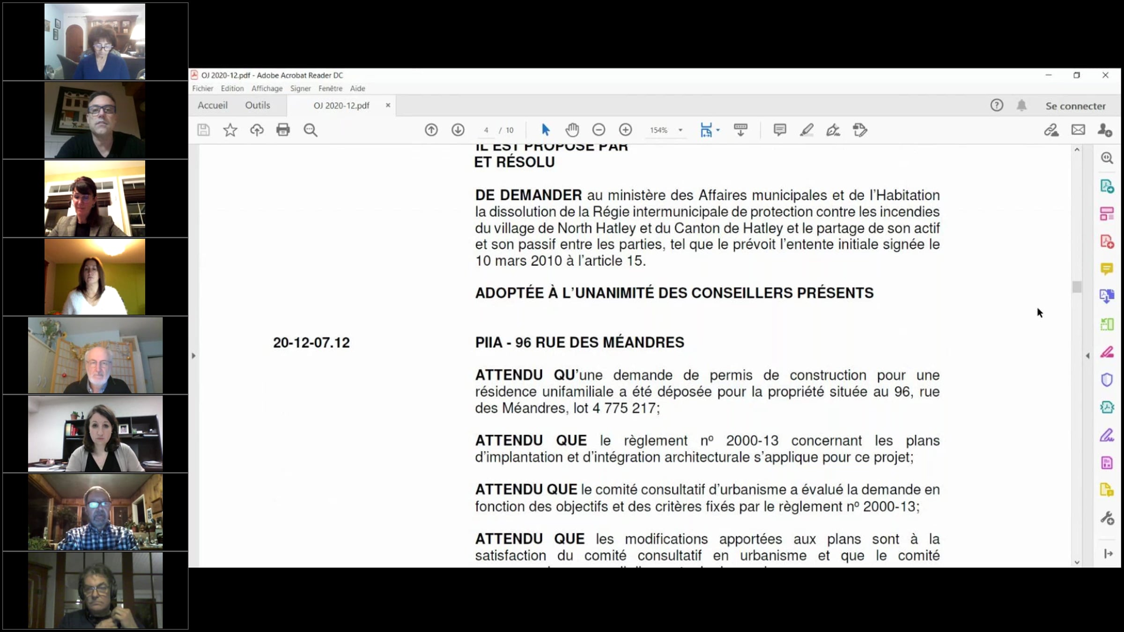Open the zoom percentage dropdown

pos(680,130)
